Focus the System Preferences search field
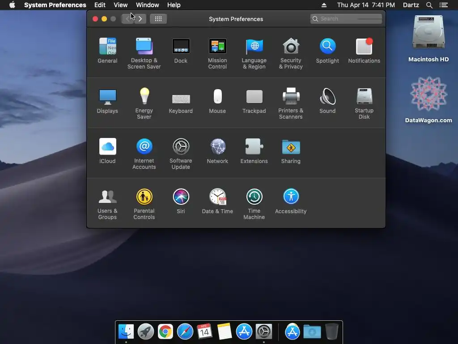This screenshot has height=344, width=458. point(346,19)
